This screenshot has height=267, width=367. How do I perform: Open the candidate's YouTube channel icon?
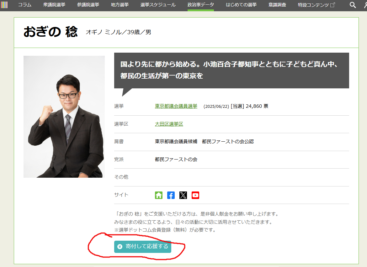pos(195,195)
